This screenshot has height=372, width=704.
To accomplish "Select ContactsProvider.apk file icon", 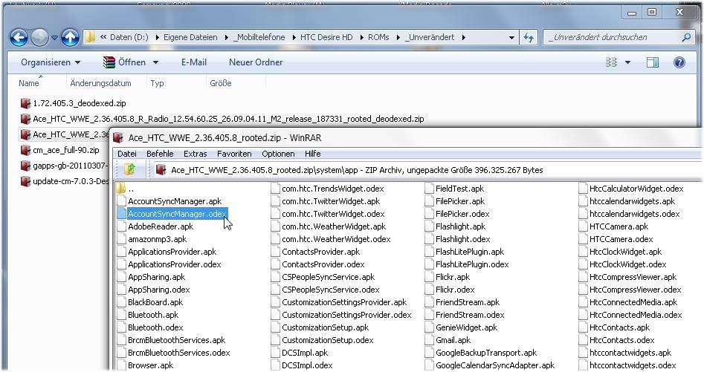I will pos(275,252).
